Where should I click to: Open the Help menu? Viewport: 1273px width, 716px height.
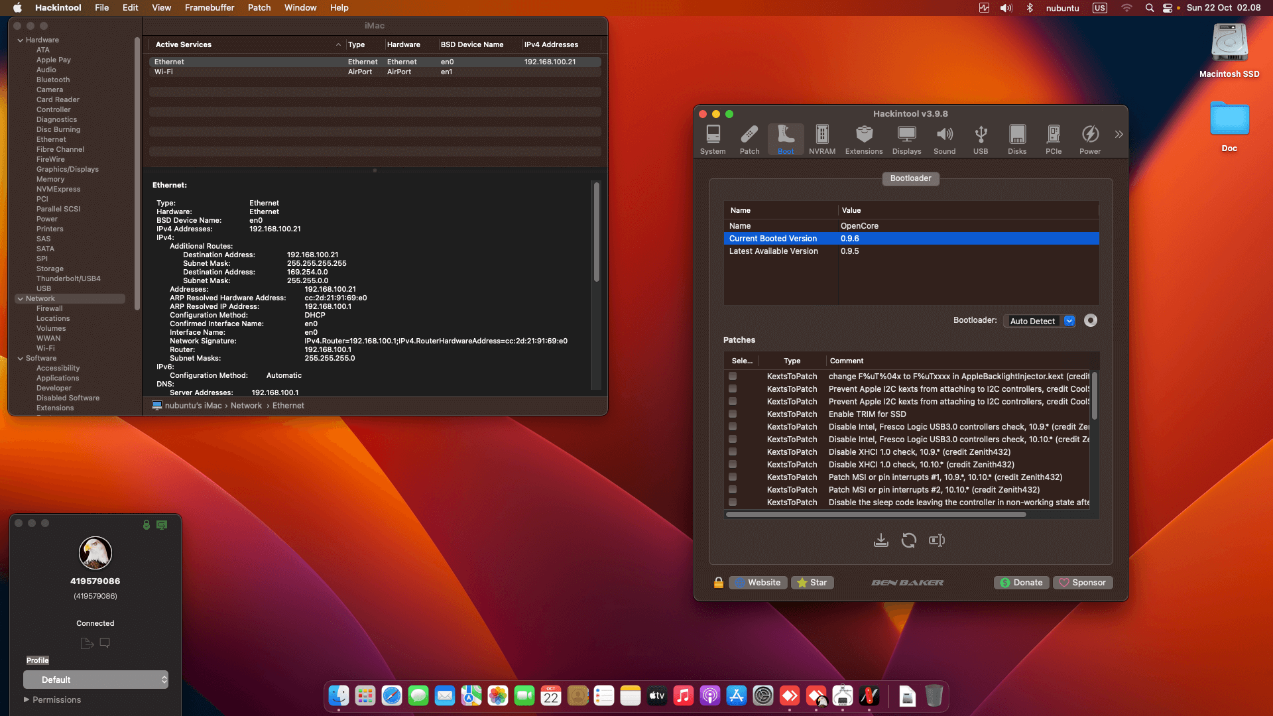tap(339, 8)
